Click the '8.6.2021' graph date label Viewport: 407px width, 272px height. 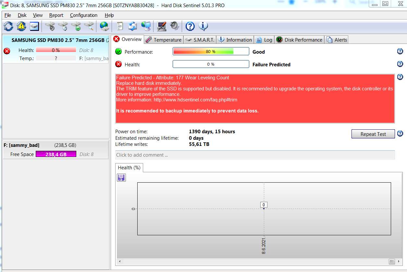tap(264, 246)
